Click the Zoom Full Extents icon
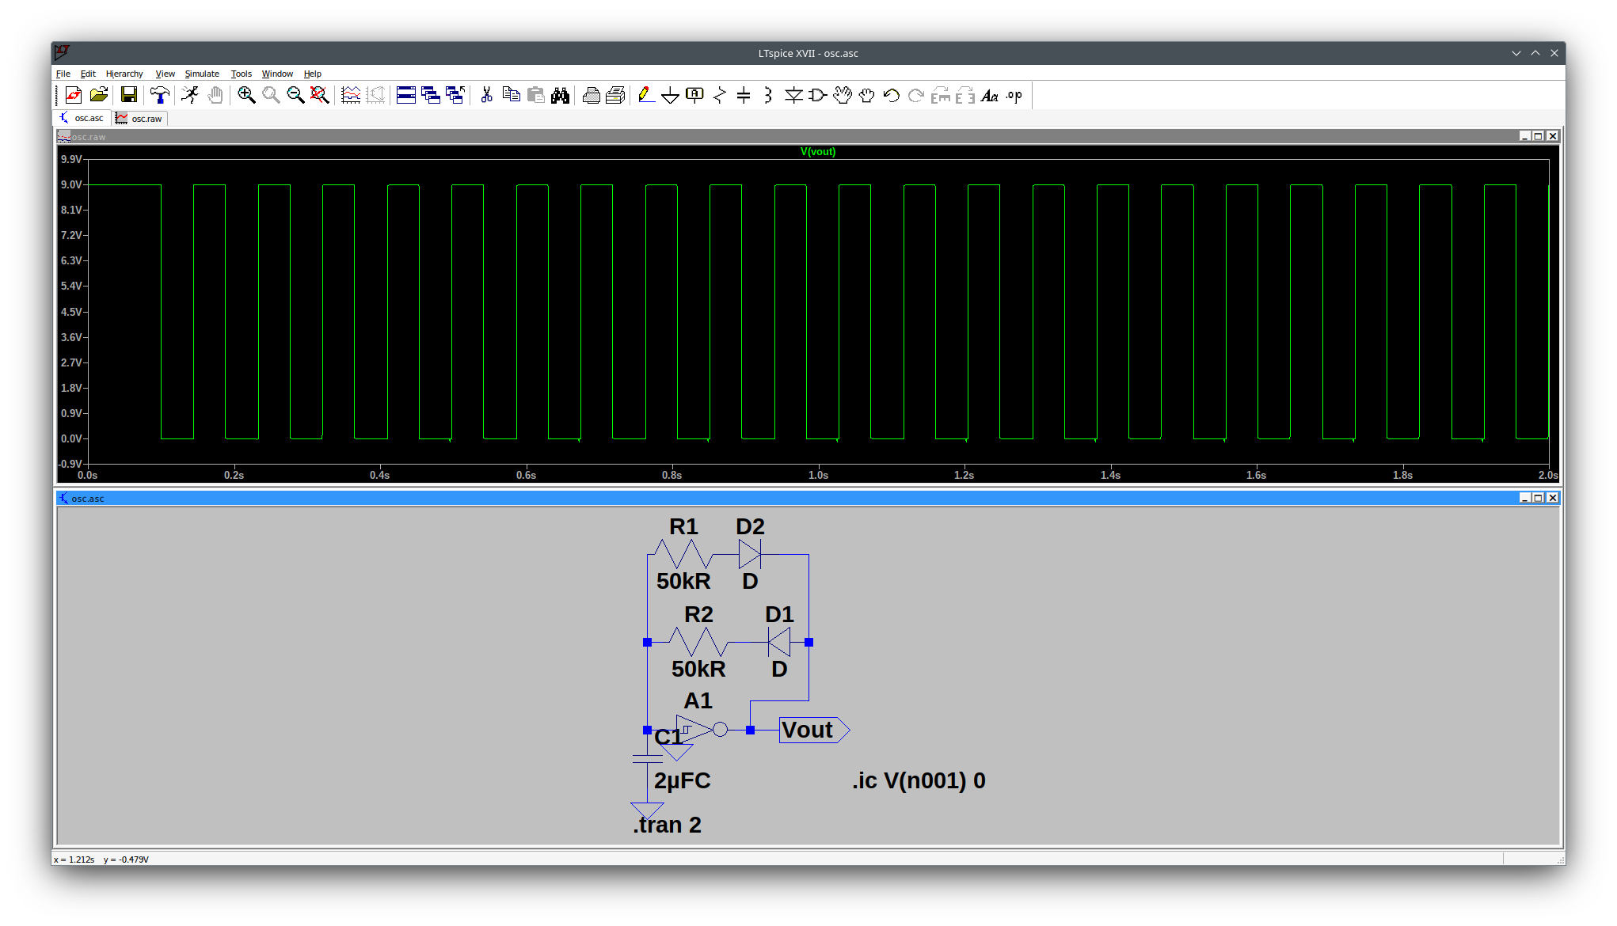 point(319,96)
